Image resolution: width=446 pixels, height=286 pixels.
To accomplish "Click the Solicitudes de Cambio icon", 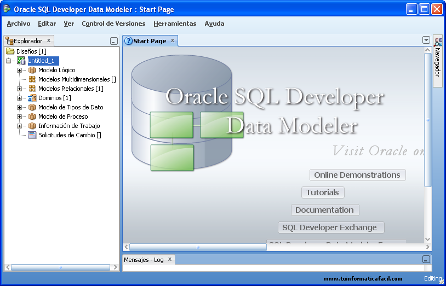I will click(x=32, y=135).
